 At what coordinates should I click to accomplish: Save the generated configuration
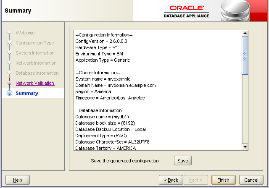point(183,161)
